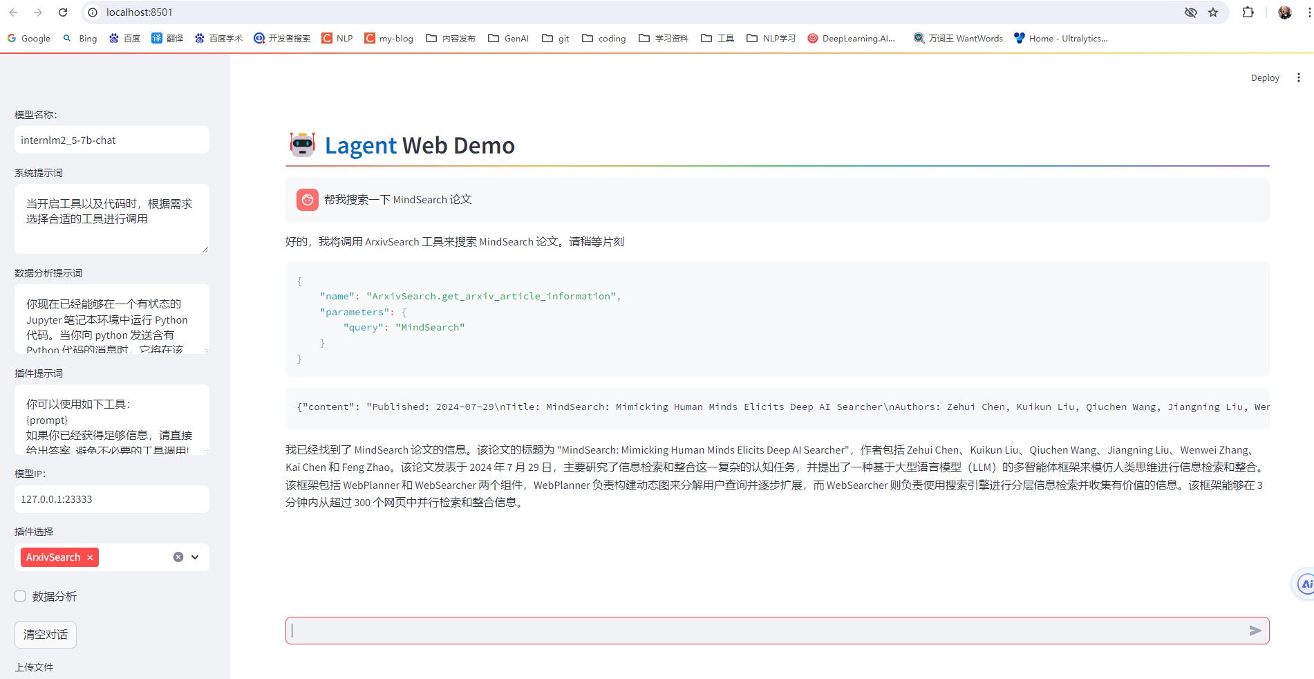Open the 翻译 bookmark
Image resolution: width=1314 pixels, height=679 pixels.
tap(167, 39)
